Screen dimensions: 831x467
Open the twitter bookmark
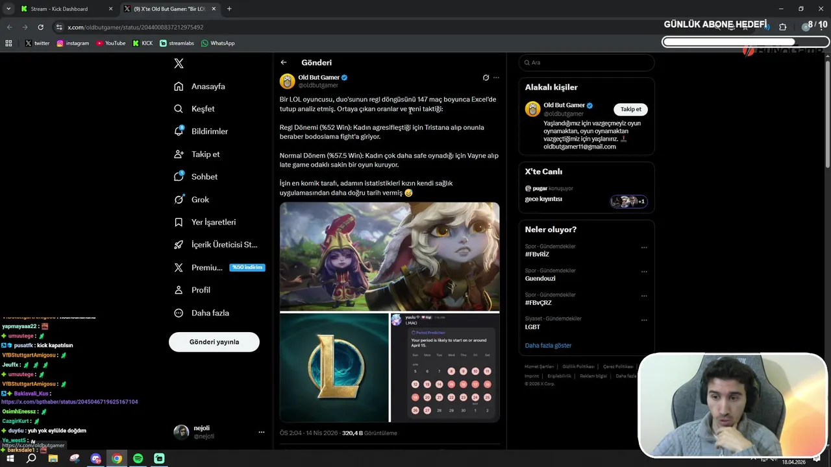[38, 43]
